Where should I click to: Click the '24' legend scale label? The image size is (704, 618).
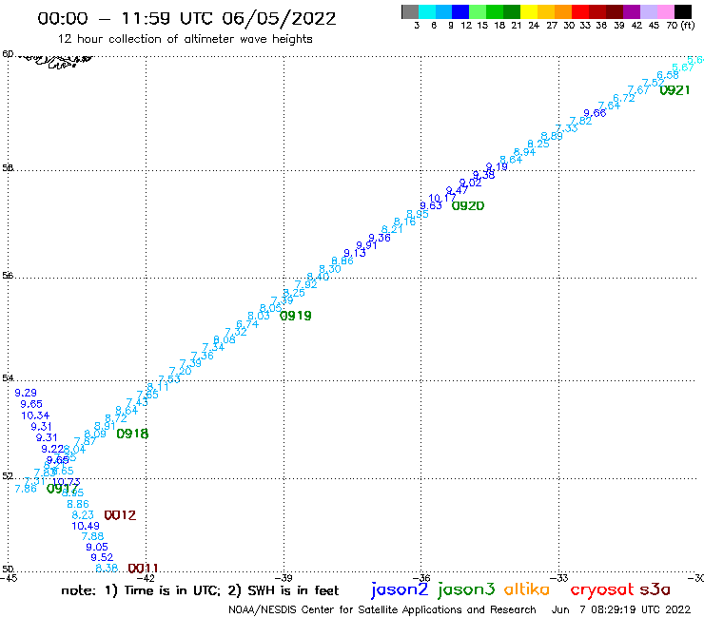pyautogui.click(x=534, y=26)
